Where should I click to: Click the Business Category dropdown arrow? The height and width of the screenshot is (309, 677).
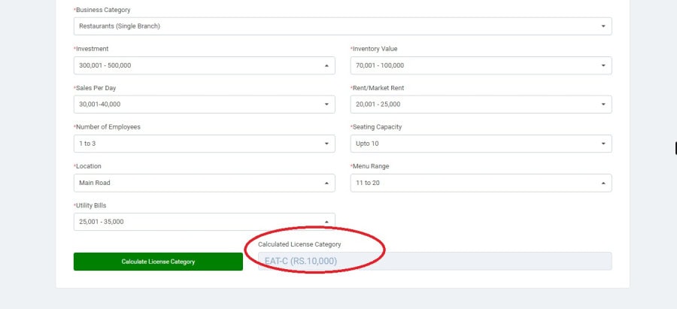(603, 26)
